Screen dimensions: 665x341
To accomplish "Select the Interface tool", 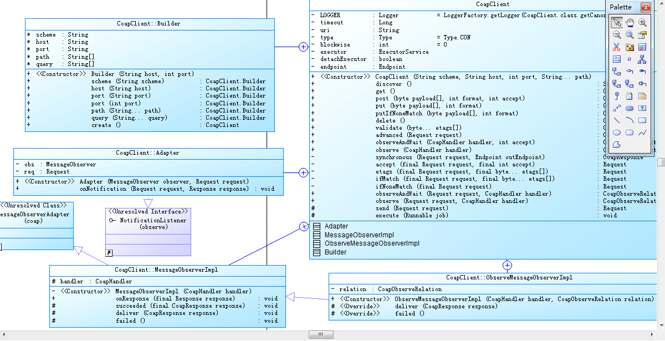I will pyautogui.click(x=617, y=59).
